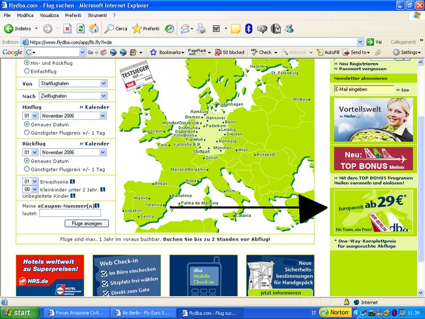Click the Erwachsene info icon
The width and height of the screenshot is (425, 319).
[x=72, y=181]
